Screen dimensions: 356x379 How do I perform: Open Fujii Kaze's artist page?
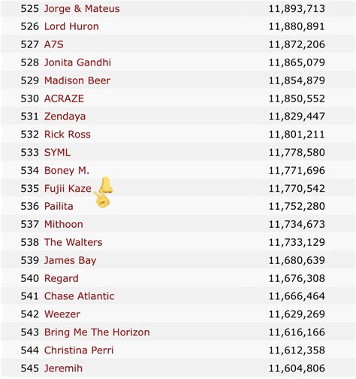(x=68, y=189)
